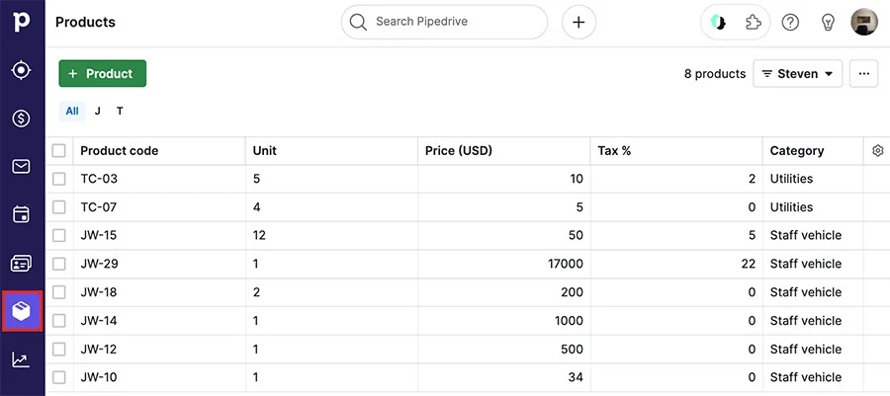Open Leads from the target sidebar icon

(x=21, y=70)
